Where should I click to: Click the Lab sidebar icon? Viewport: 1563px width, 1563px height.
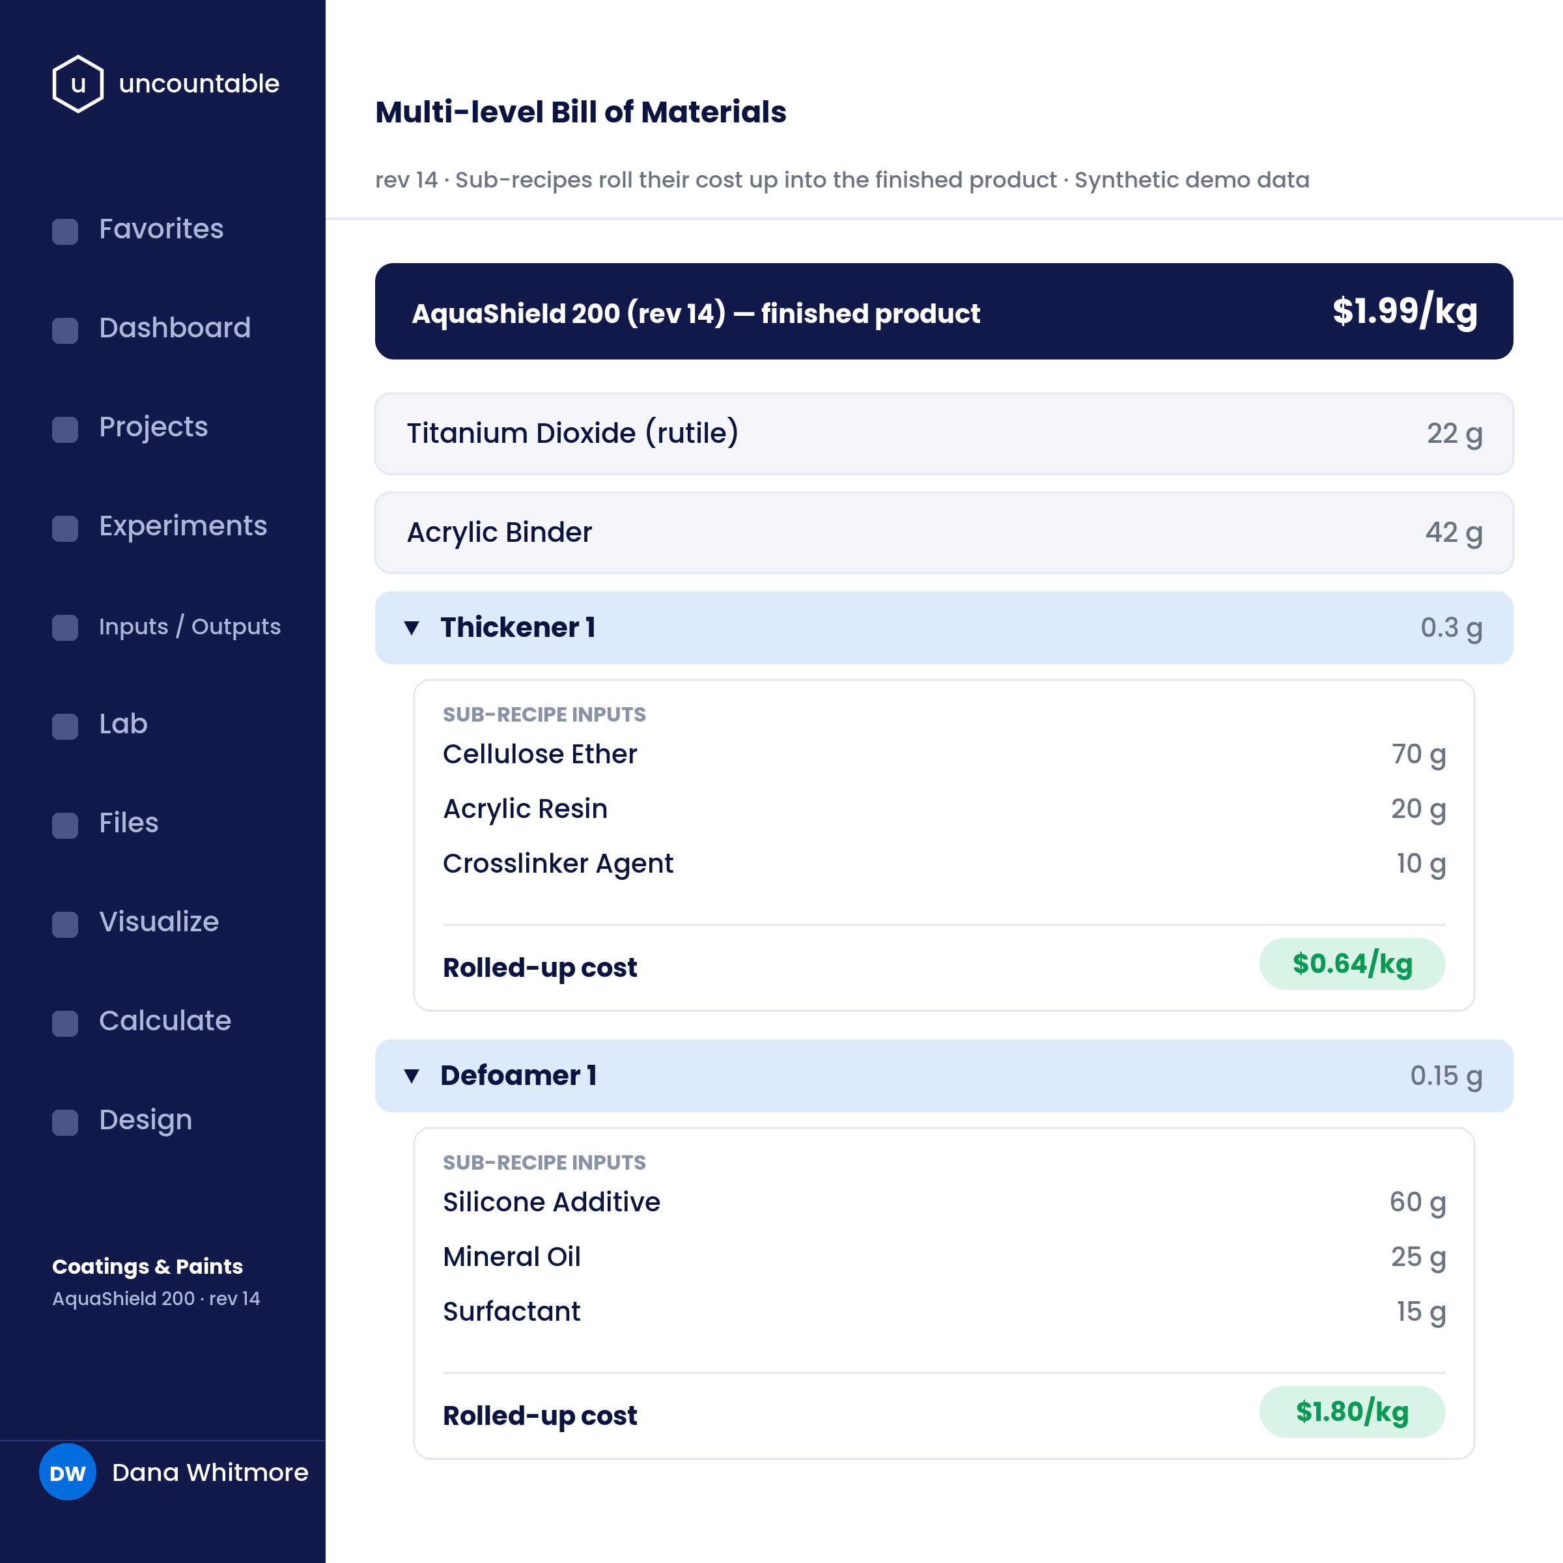[66, 725]
